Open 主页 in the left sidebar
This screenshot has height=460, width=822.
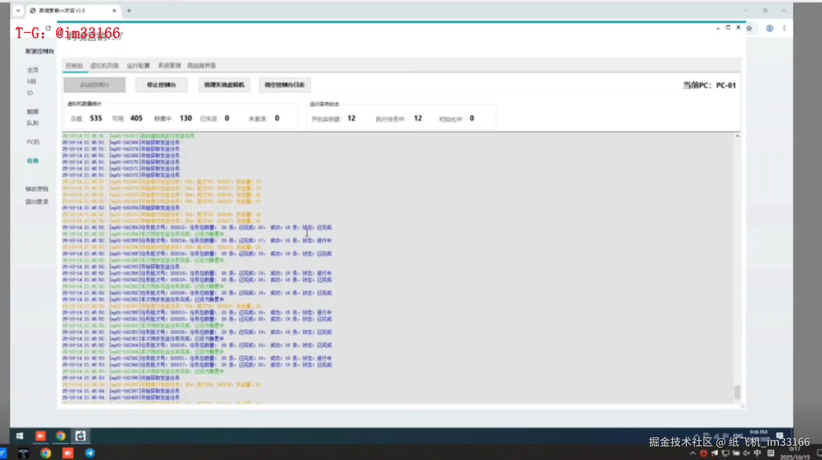(33, 70)
